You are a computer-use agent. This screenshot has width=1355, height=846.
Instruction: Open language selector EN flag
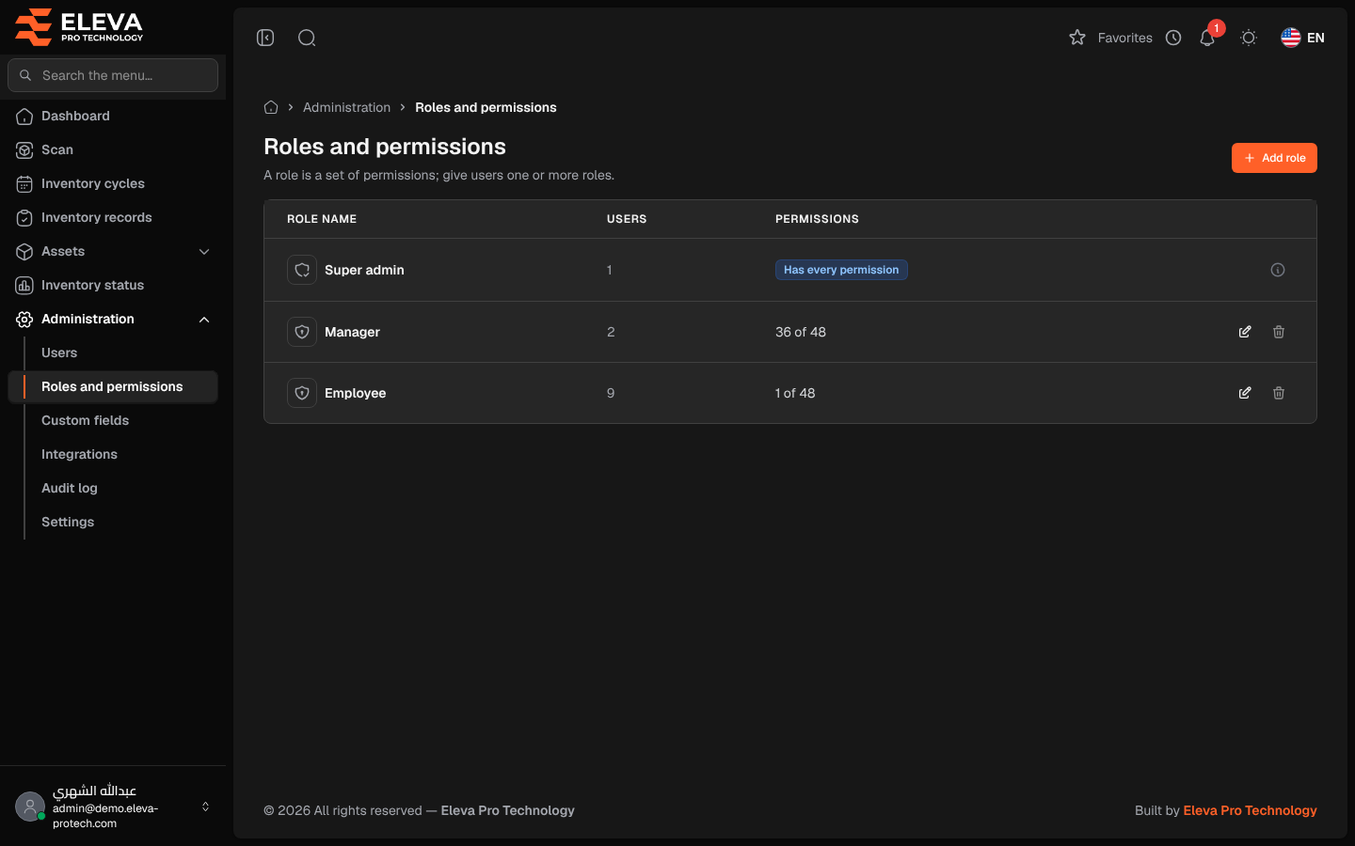pyautogui.click(x=1302, y=38)
